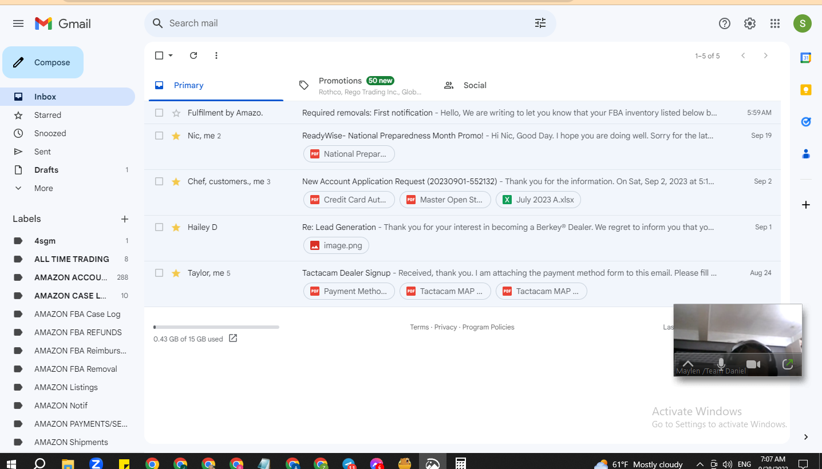The image size is (822, 469).
Task: Open the Terms link in footer
Action: coord(419,327)
